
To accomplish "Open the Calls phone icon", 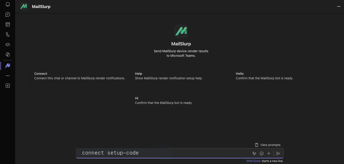I will point(8,35).
